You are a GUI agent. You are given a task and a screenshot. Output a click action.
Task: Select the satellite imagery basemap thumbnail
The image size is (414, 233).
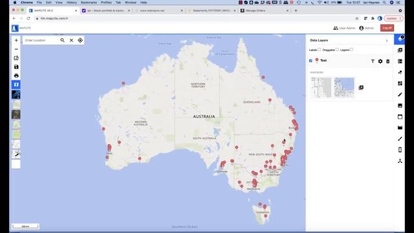click(16, 115)
